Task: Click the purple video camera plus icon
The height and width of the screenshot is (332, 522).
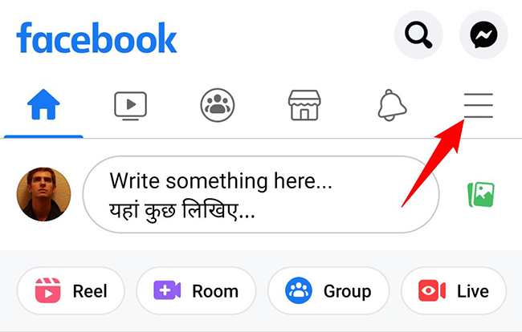Action: (167, 290)
